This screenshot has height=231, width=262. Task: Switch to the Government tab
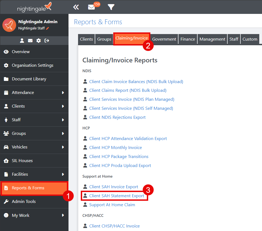tap(164, 39)
